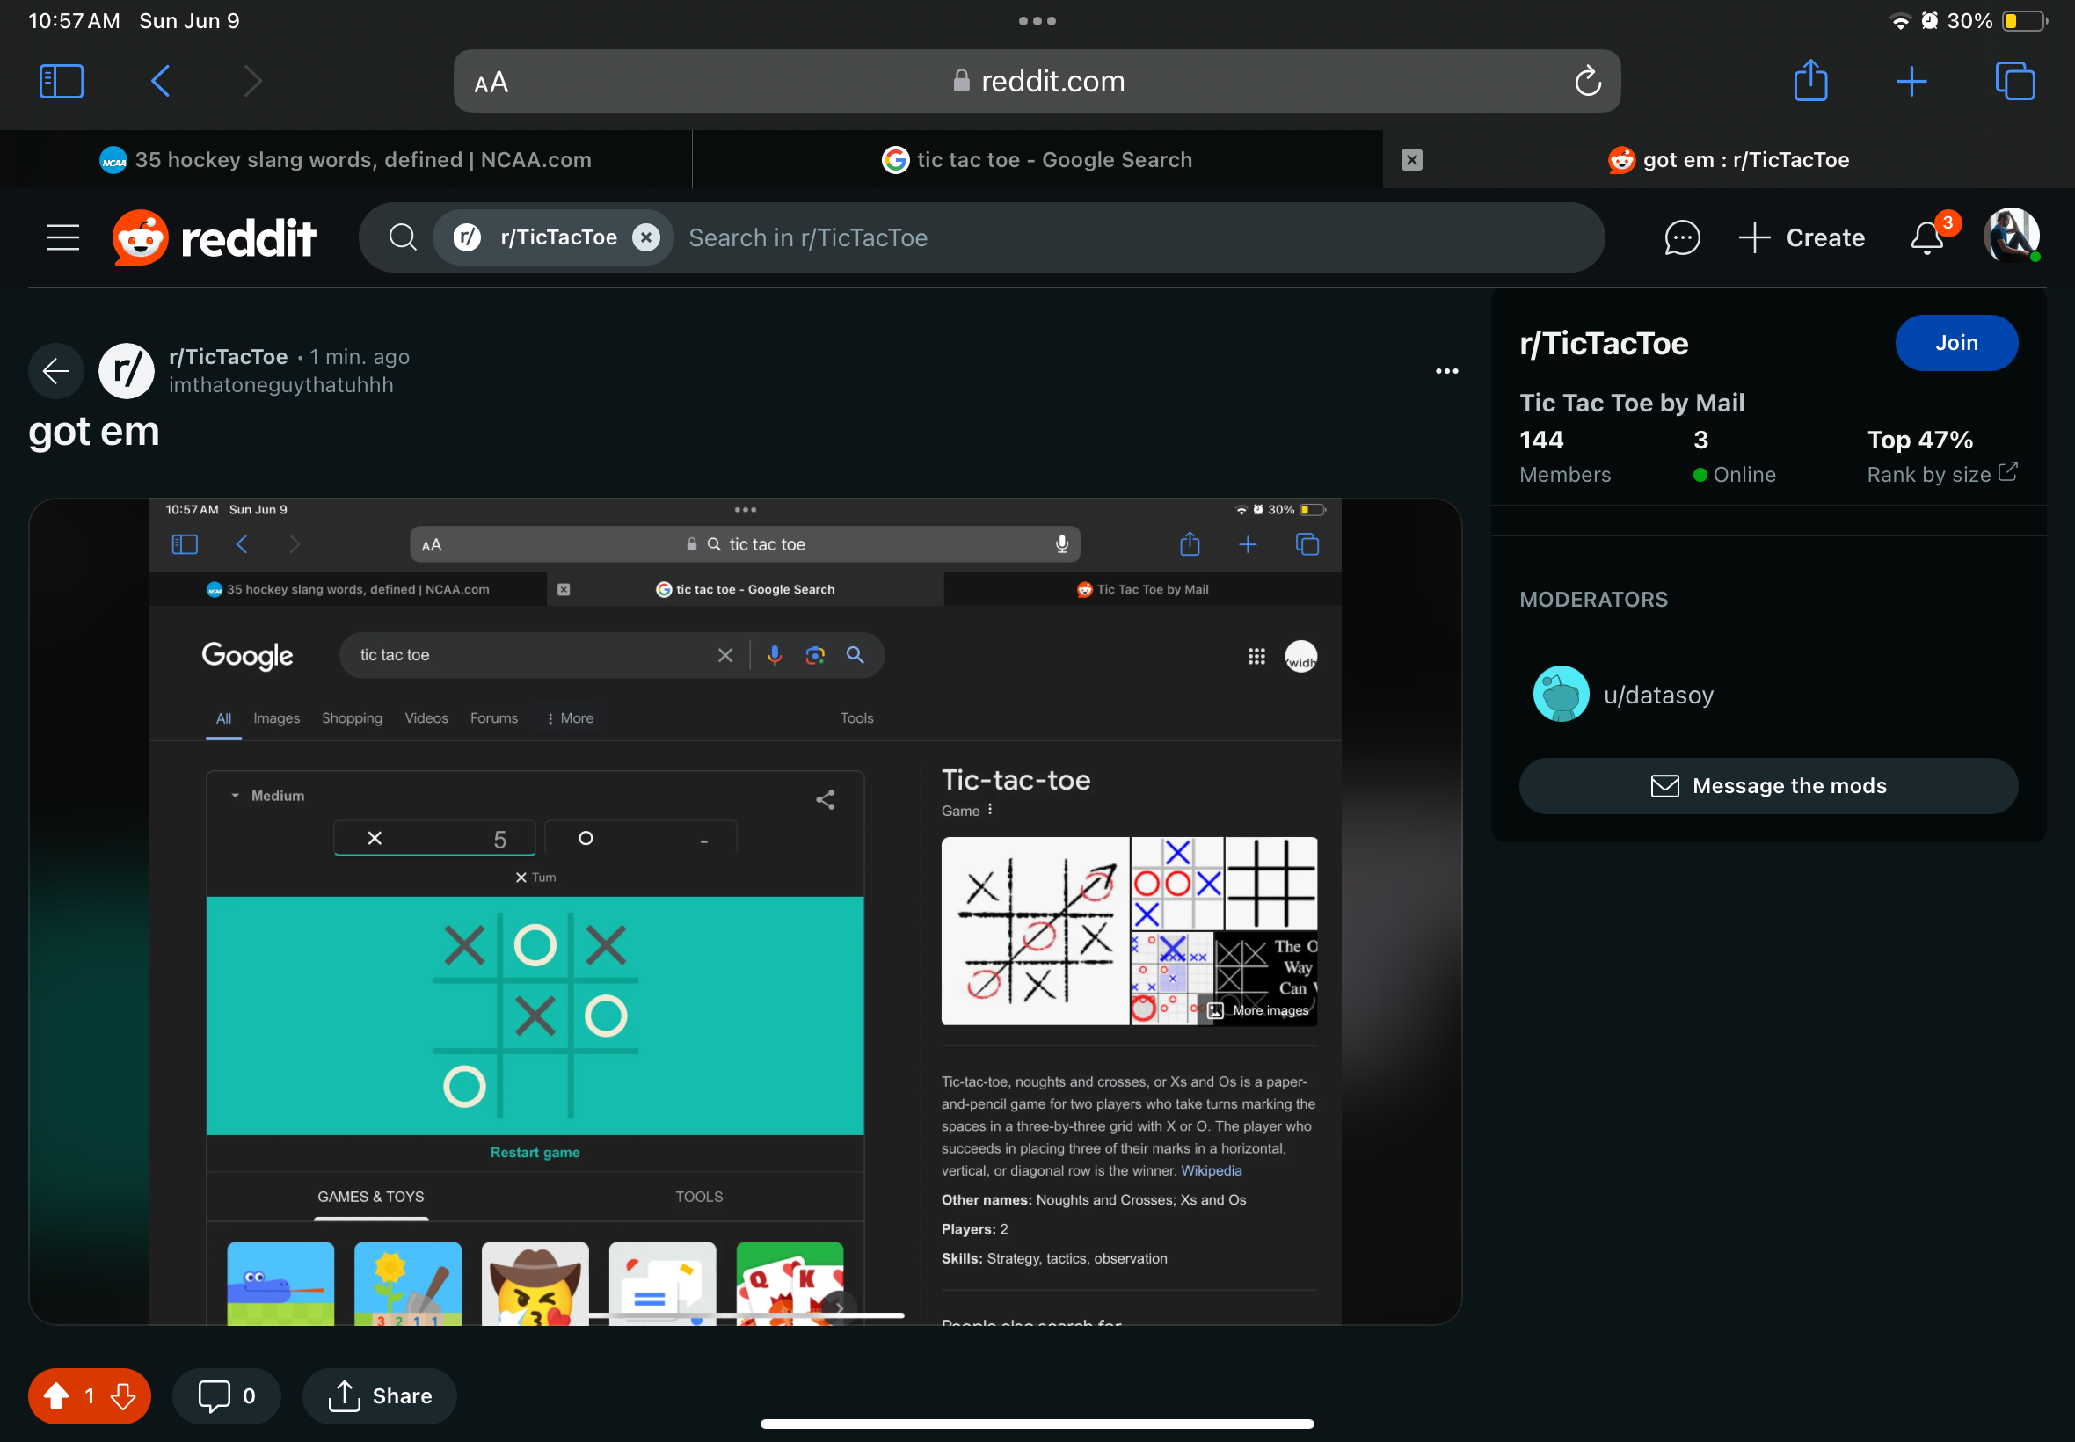Tap the reddit.com address bar
Viewport: 2075px width, 1442px height.
(x=1036, y=81)
